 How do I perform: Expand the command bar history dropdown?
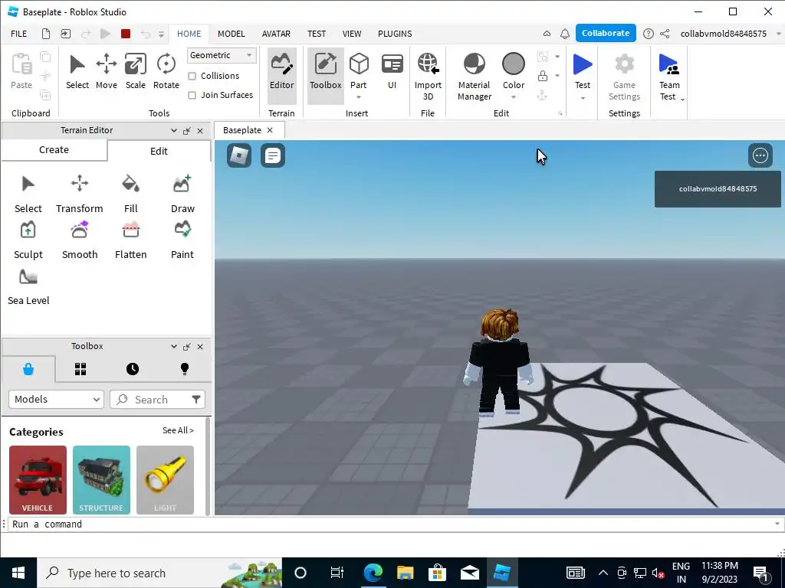pyautogui.click(x=777, y=524)
